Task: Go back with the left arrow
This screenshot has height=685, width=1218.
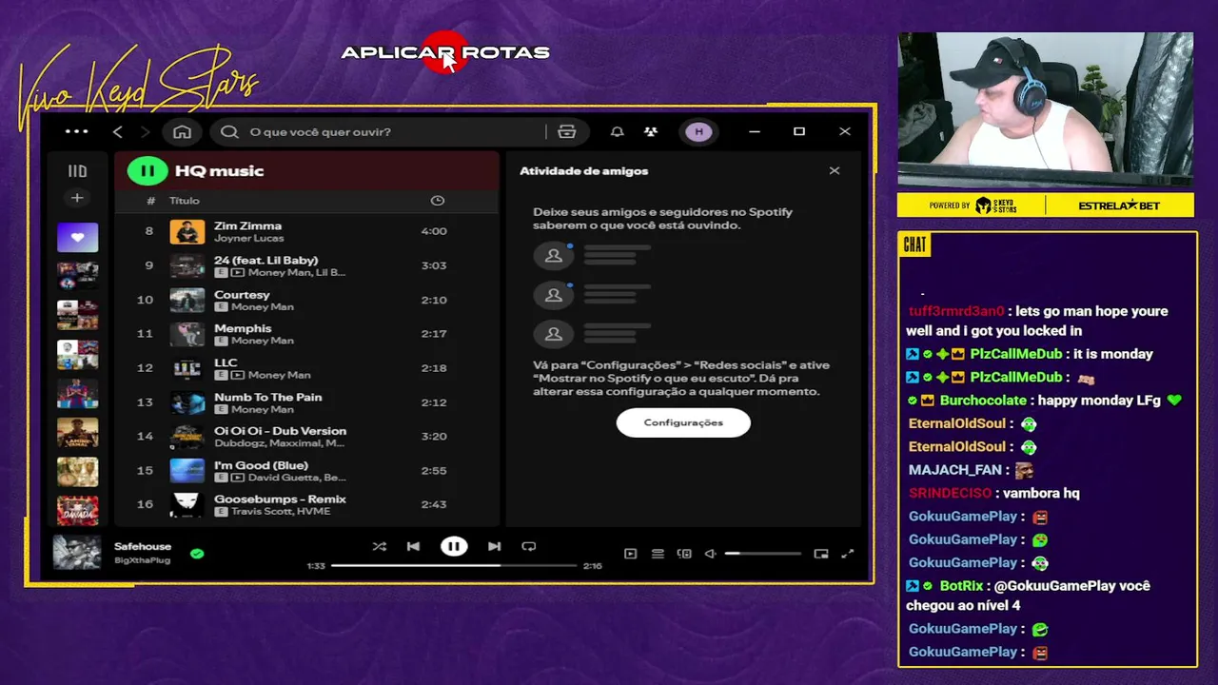Action: (x=117, y=131)
